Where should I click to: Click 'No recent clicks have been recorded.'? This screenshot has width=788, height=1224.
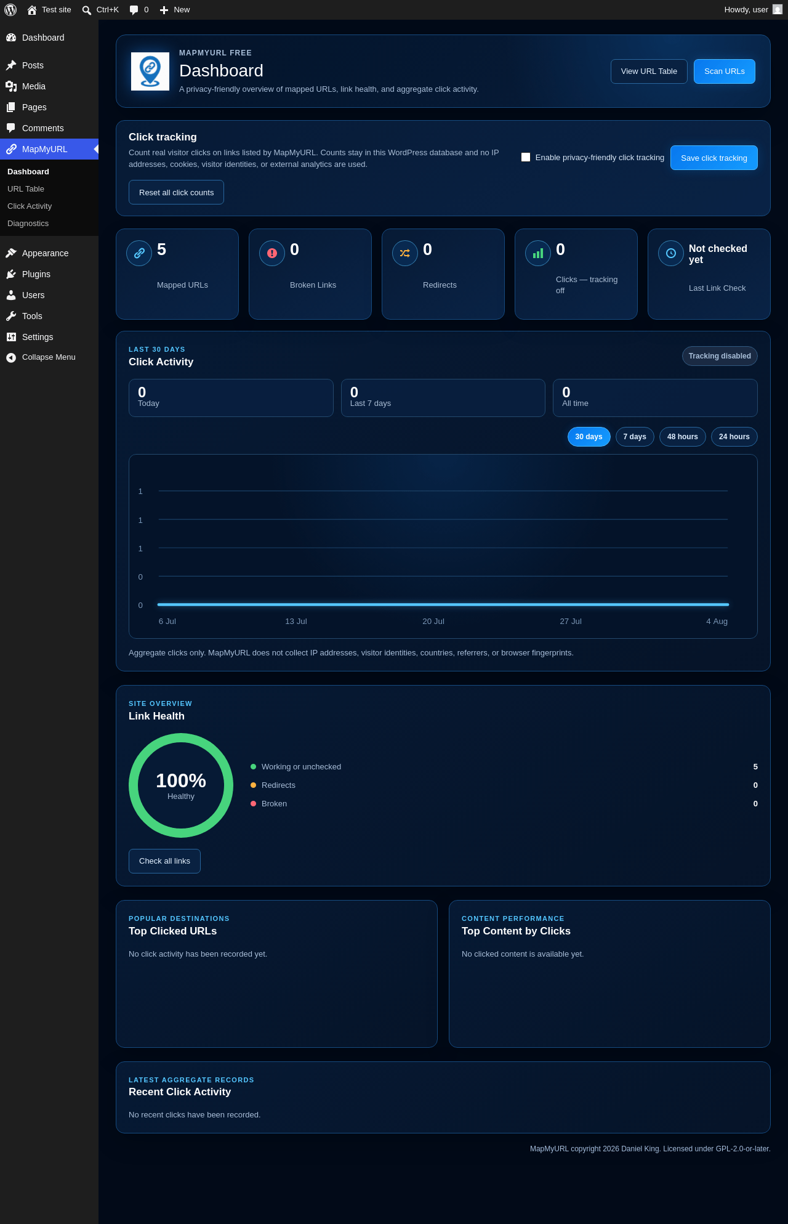tap(195, 1115)
